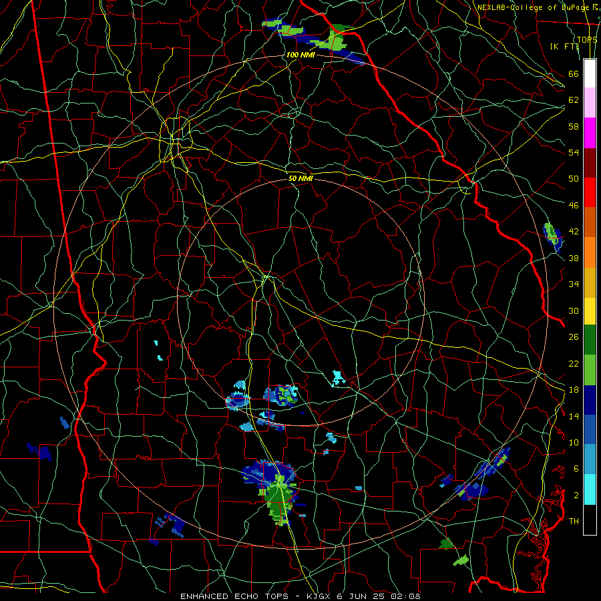Click the "02:08" timestamp
The height and width of the screenshot is (601, 601).
[x=405, y=596]
